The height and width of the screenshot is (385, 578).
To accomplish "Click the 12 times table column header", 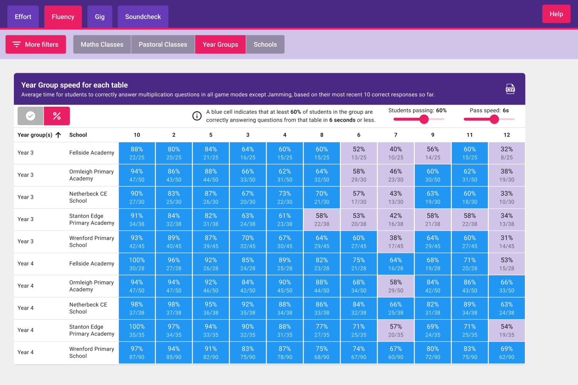I will point(507,135).
